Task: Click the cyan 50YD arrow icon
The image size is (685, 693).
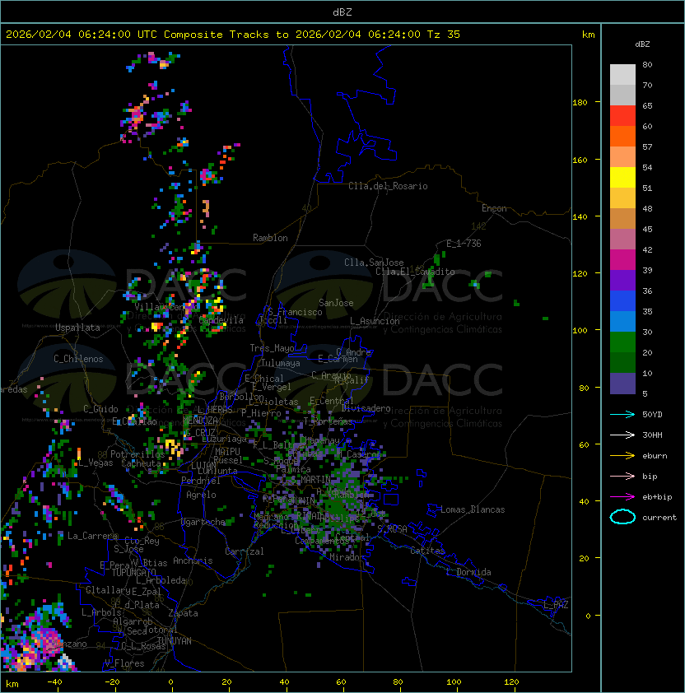Action: coord(622,414)
